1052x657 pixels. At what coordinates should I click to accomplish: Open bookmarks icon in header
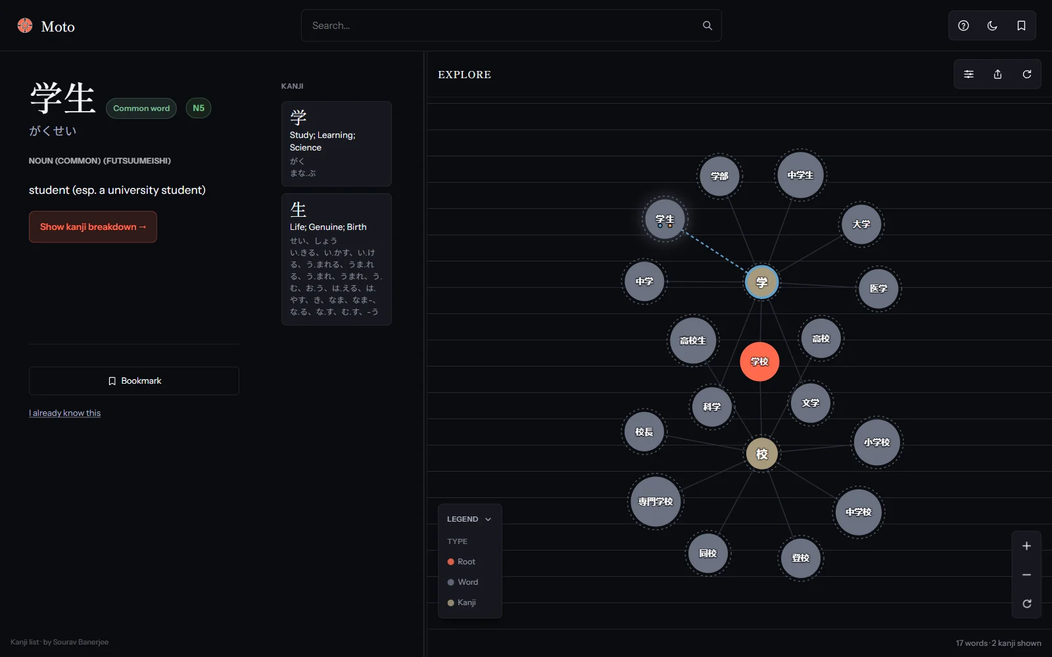[1021, 26]
